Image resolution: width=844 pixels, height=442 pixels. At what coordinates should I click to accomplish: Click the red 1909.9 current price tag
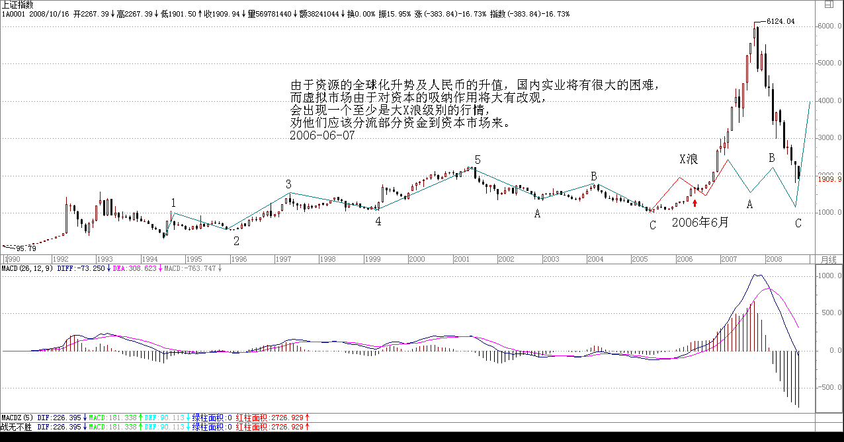(829, 179)
